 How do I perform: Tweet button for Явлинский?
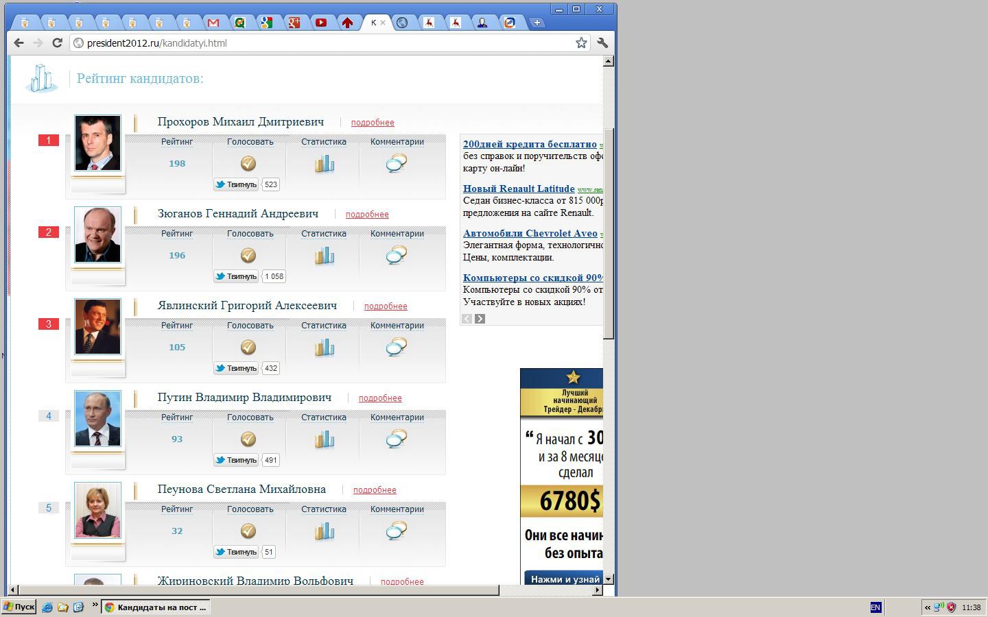click(x=235, y=368)
